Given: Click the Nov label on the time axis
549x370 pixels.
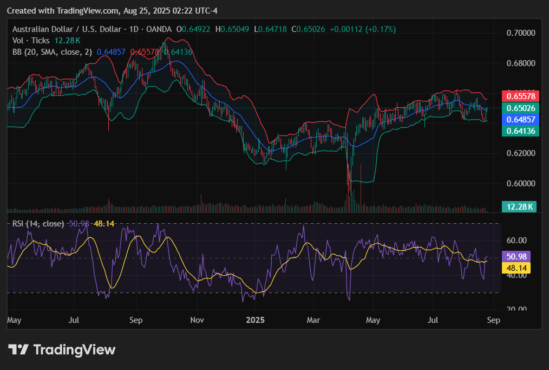Looking at the screenshot, I should point(197,320).
